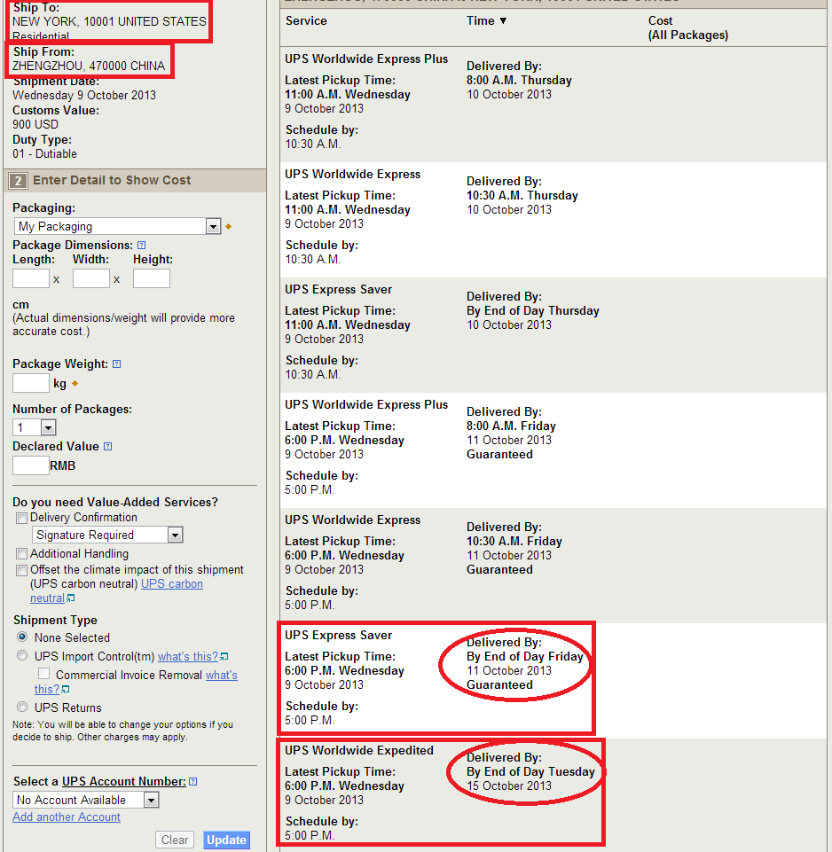Image resolution: width=832 pixels, height=852 pixels.
Task: Enable the Delivery Confirmation checkbox
Action: click(22, 518)
